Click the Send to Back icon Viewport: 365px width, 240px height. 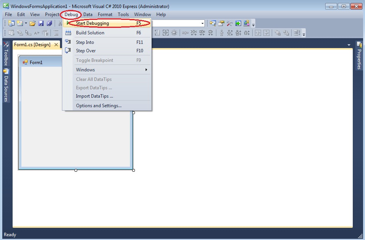(x=286, y=33)
